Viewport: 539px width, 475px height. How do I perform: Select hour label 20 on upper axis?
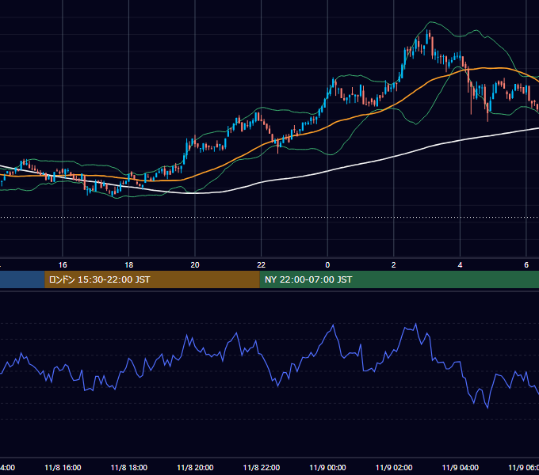tap(195, 265)
